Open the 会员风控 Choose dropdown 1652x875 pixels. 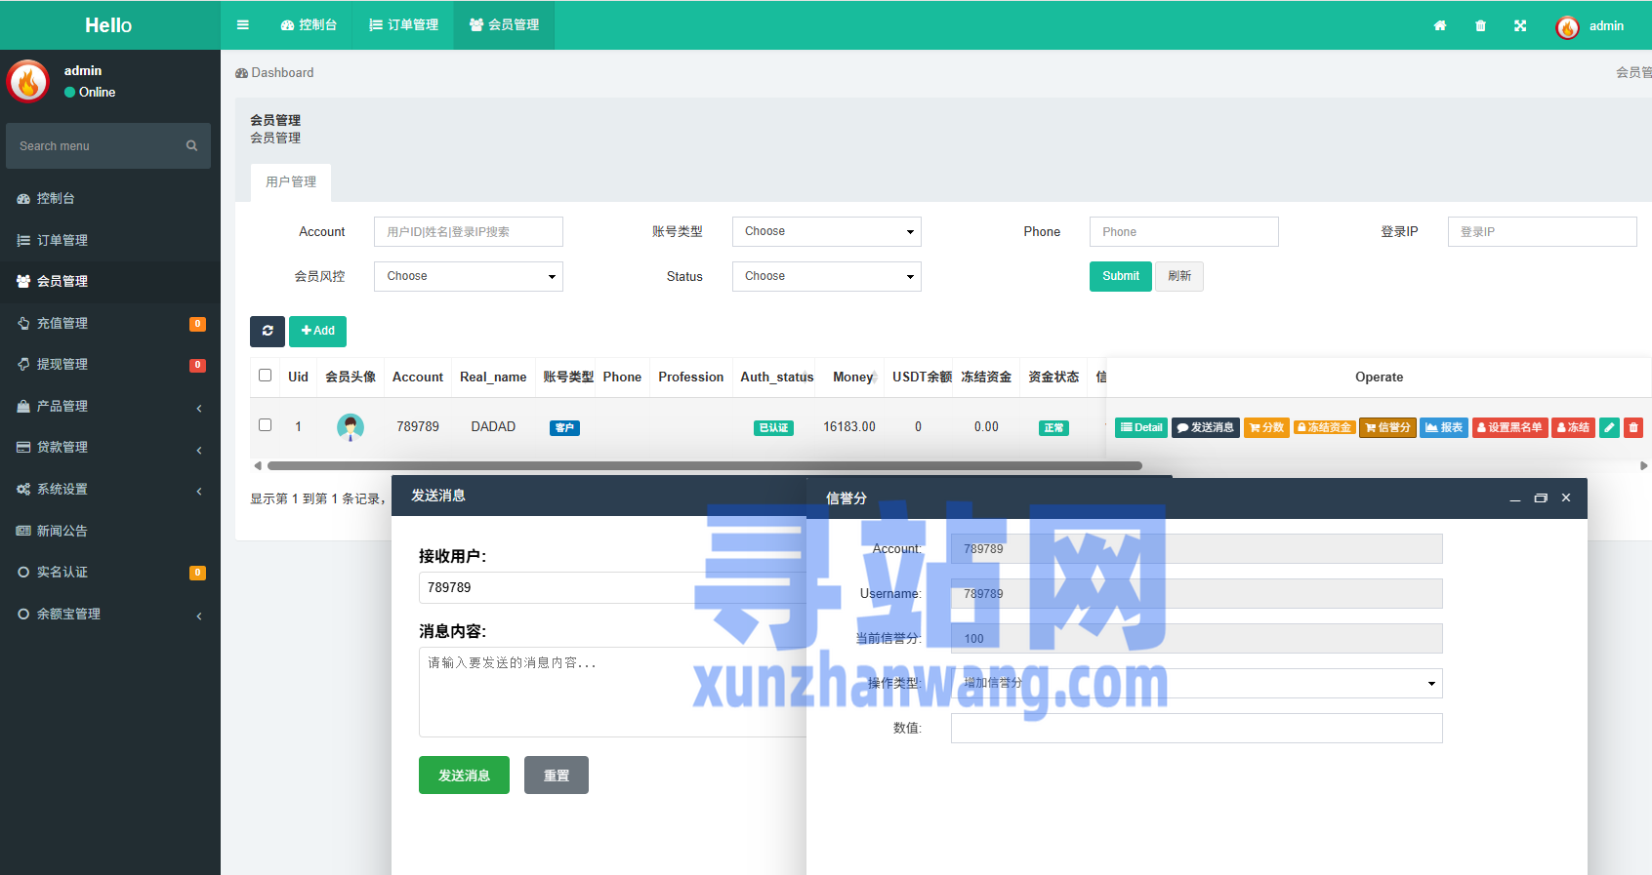(x=469, y=276)
